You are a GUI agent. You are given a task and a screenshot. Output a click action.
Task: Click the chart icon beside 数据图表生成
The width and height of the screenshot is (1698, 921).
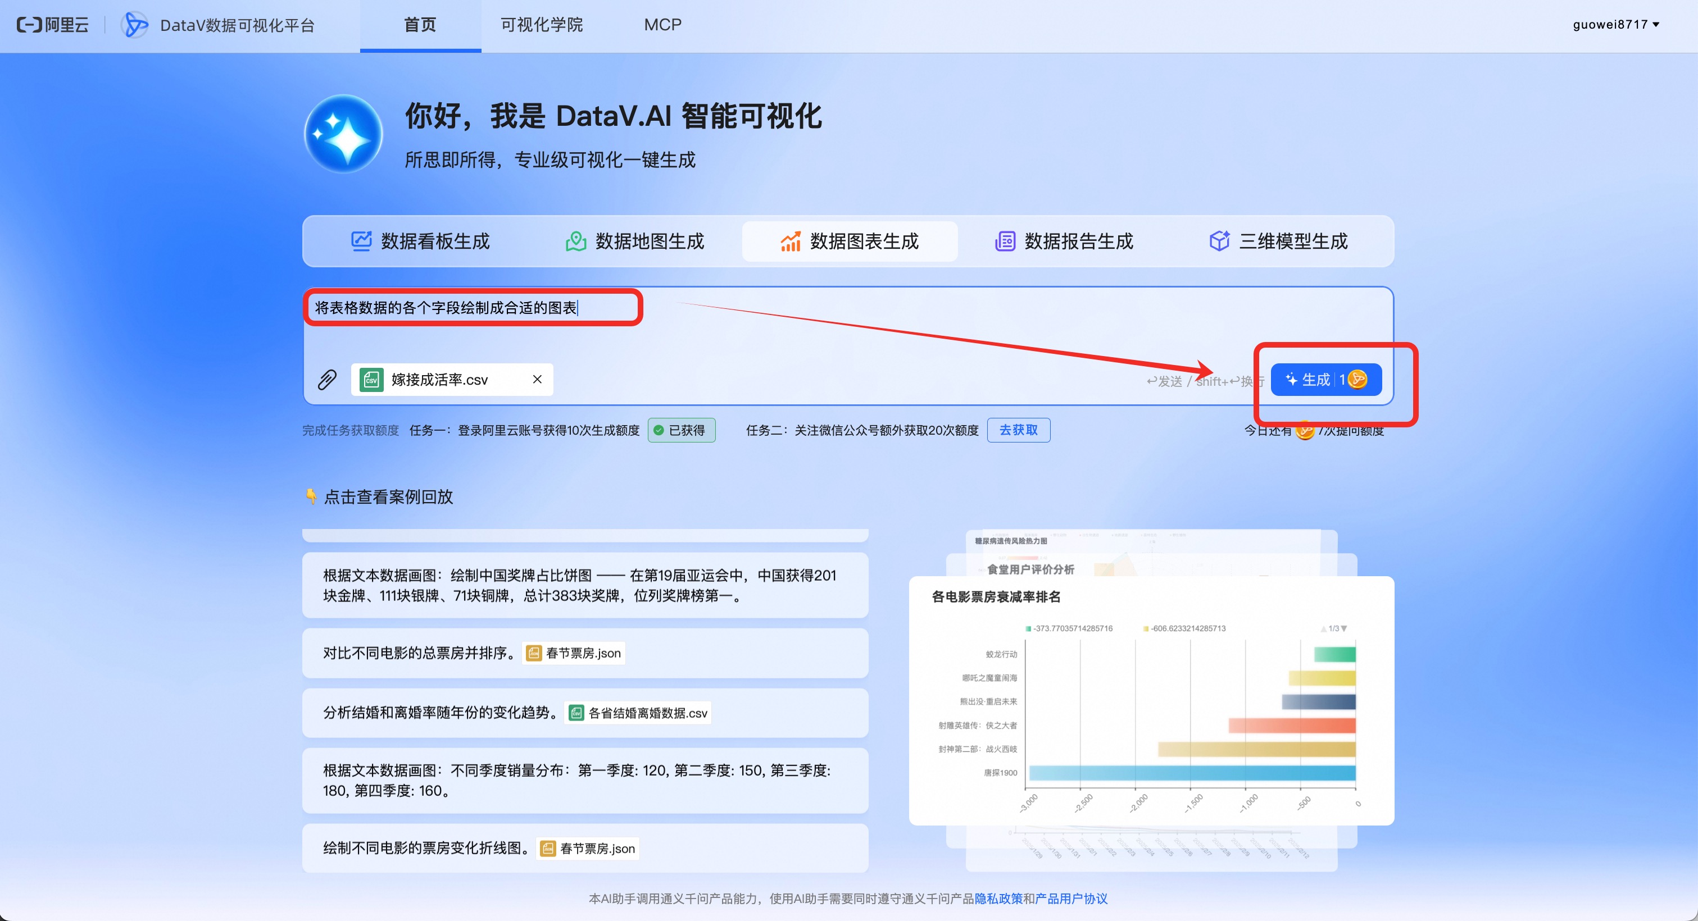(x=791, y=241)
